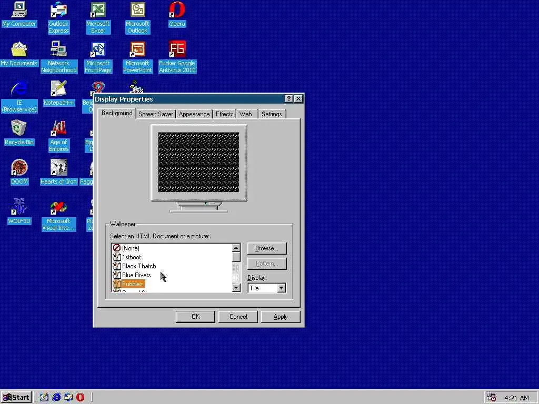Click the Cancel button

coord(238,317)
